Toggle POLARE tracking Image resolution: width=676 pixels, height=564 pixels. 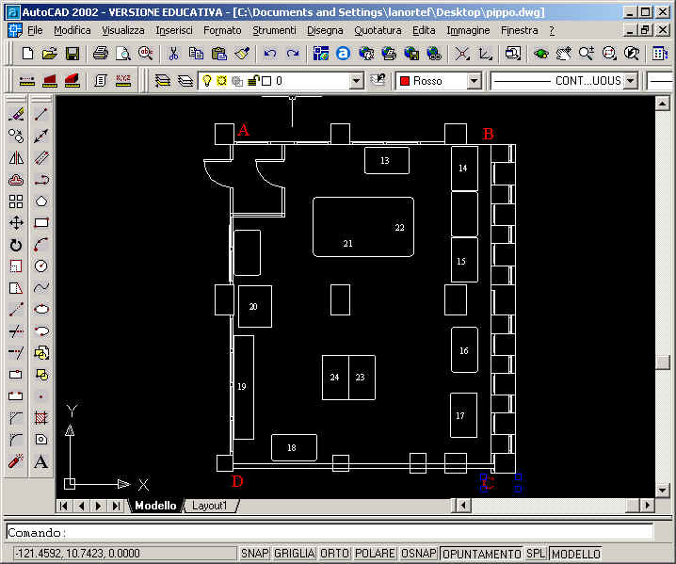(x=375, y=554)
